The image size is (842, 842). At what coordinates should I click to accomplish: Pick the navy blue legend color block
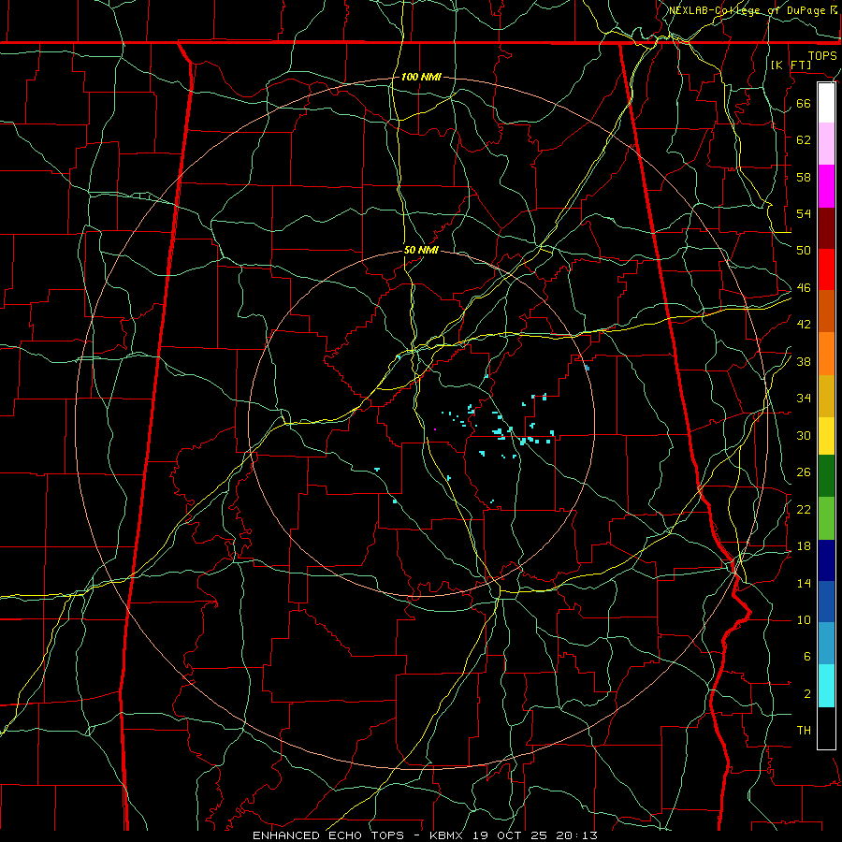point(826,560)
